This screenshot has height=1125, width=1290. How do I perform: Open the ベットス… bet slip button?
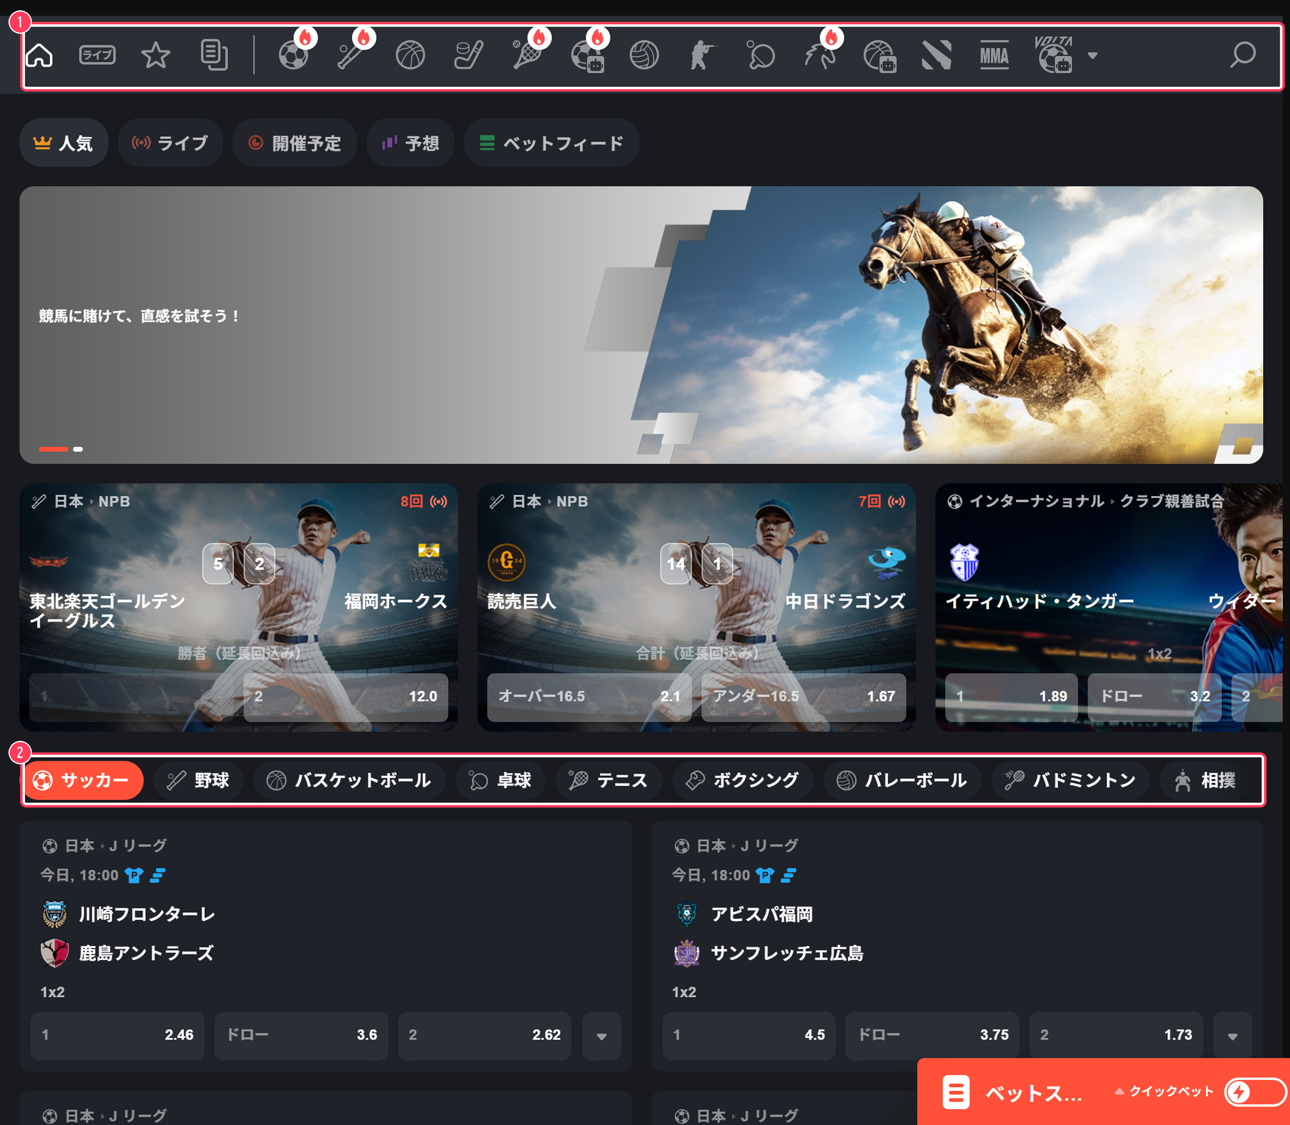[x=1012, y=1093]
